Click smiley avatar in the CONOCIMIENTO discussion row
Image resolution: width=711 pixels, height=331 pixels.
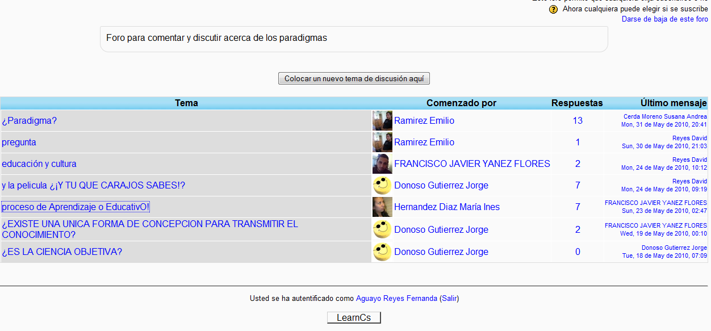382,229
